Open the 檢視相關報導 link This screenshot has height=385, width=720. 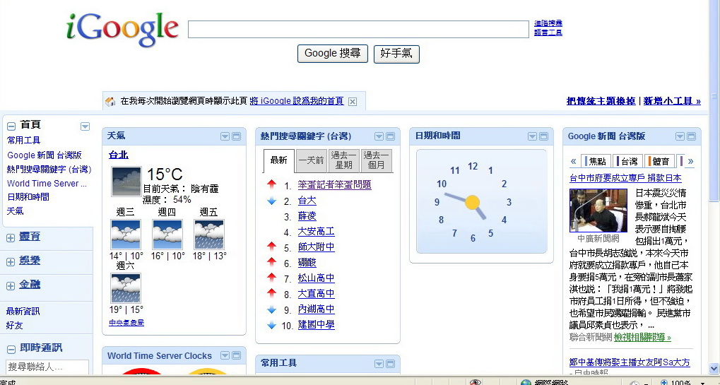[642, 337]
